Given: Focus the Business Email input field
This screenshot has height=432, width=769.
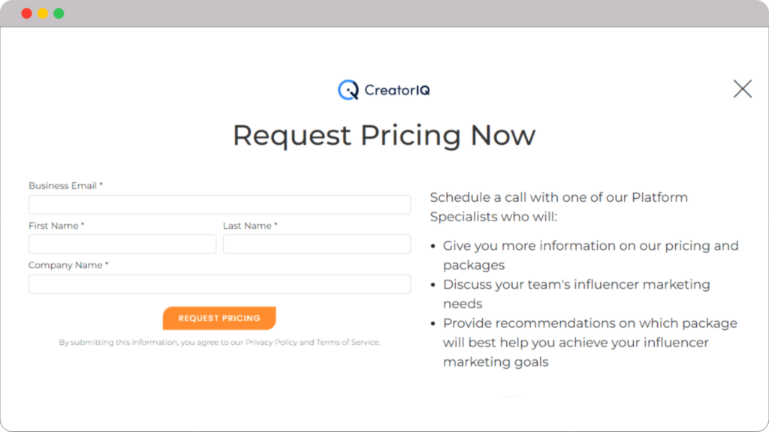Looking at the screenshot, I should [x=219, y=205].
